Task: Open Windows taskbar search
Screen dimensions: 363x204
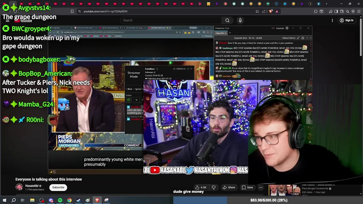Action: click(14, 200)
